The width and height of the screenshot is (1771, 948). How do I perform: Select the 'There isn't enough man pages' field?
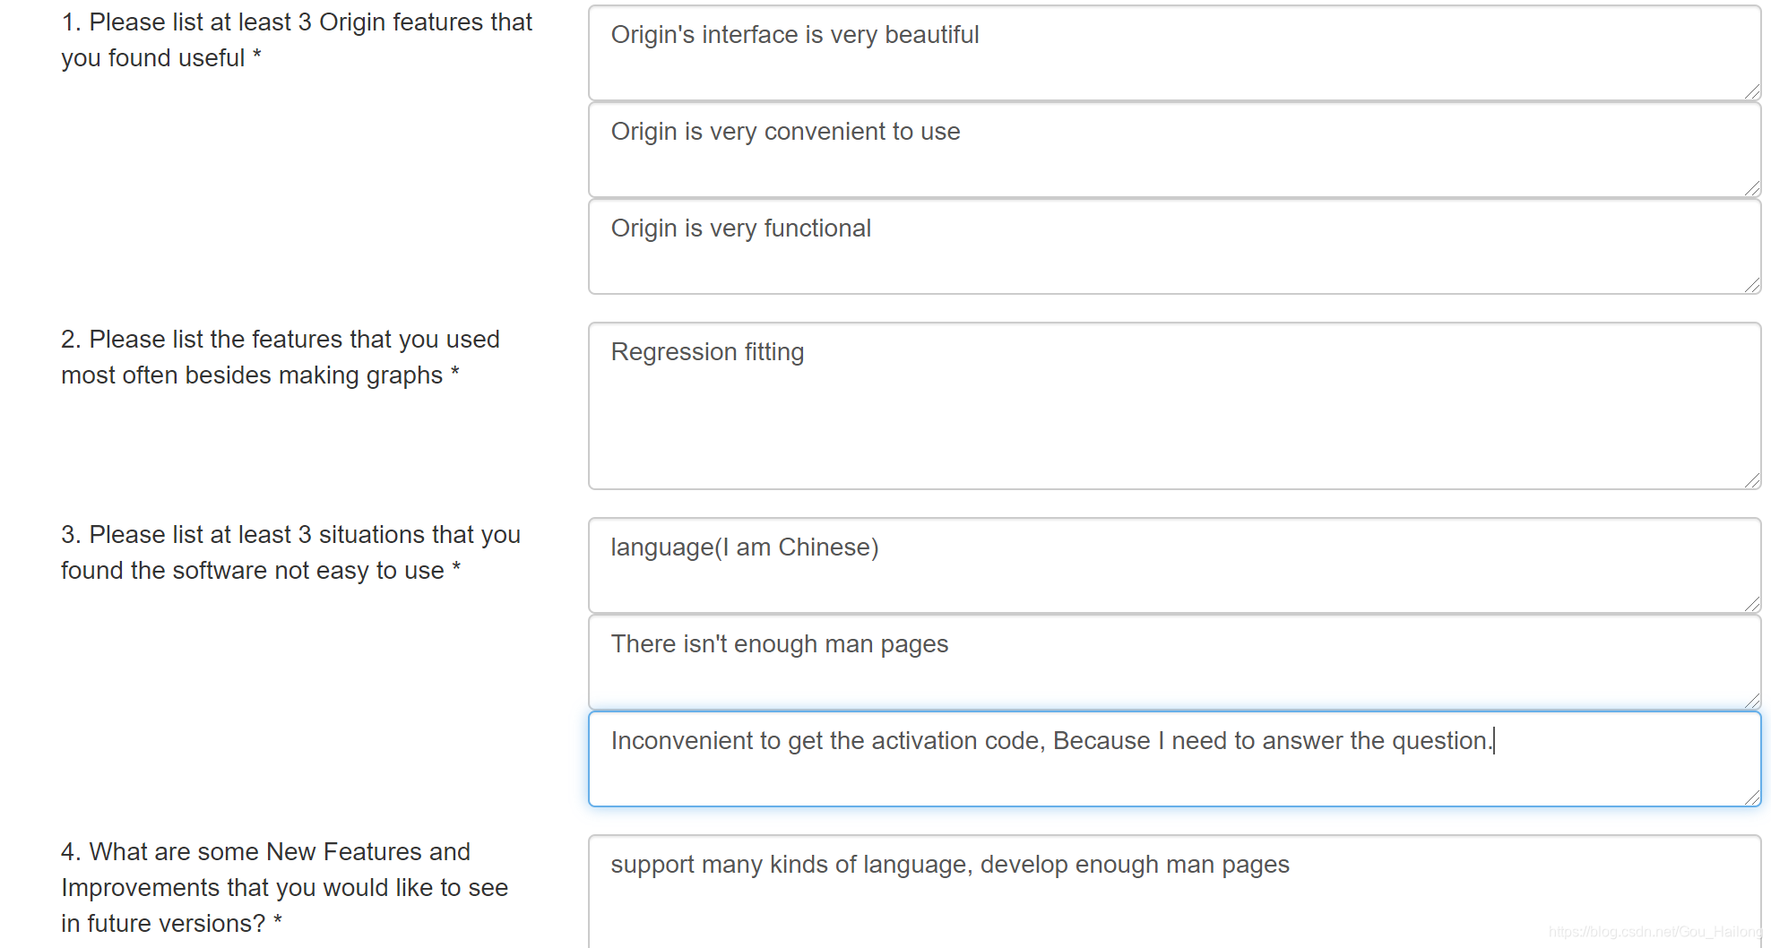[1174, 662]
